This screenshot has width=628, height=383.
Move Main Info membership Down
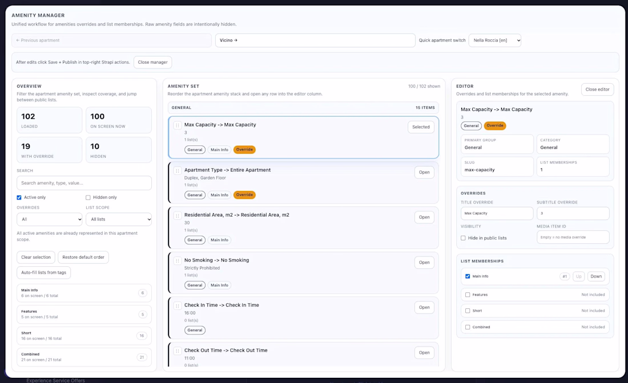click(596, 276)
